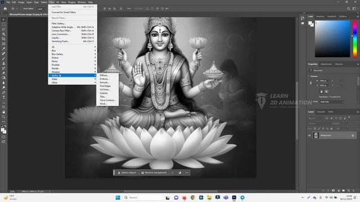This screenshot has width=360, height=202.
Task: Expand the Sharpen submenu
Action: tap(73, 72)
